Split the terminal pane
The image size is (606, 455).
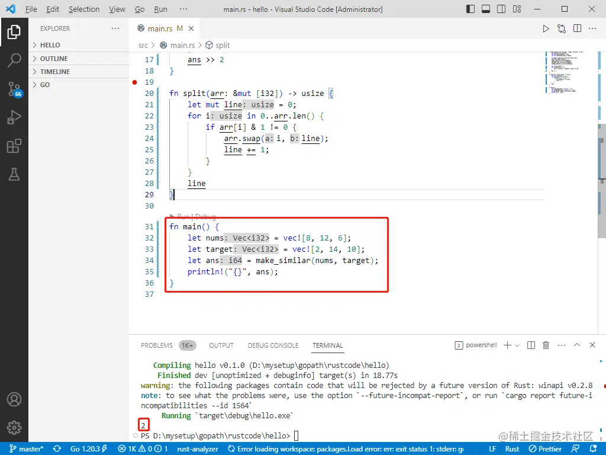pos(531,345)
